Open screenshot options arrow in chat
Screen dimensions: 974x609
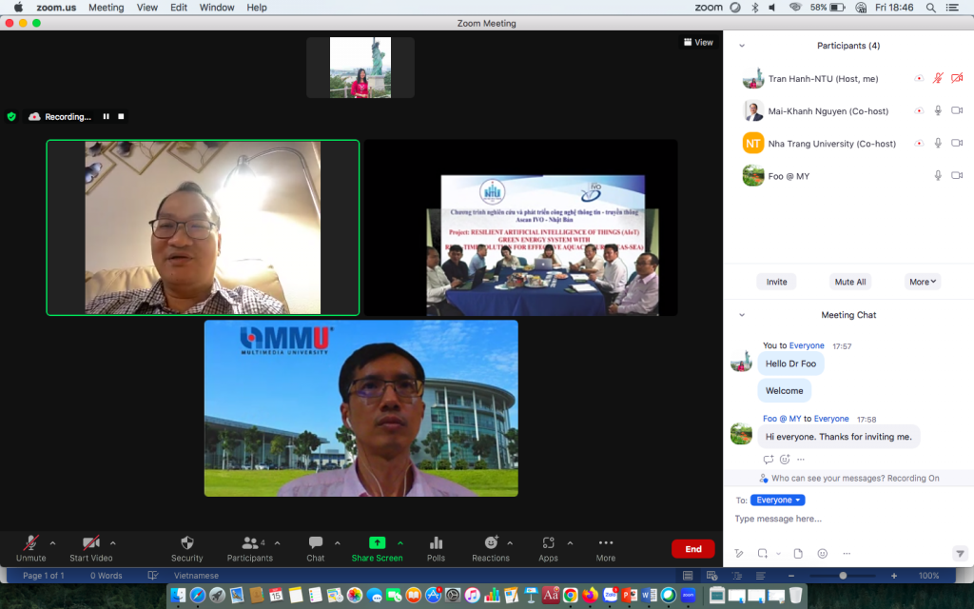778,553
